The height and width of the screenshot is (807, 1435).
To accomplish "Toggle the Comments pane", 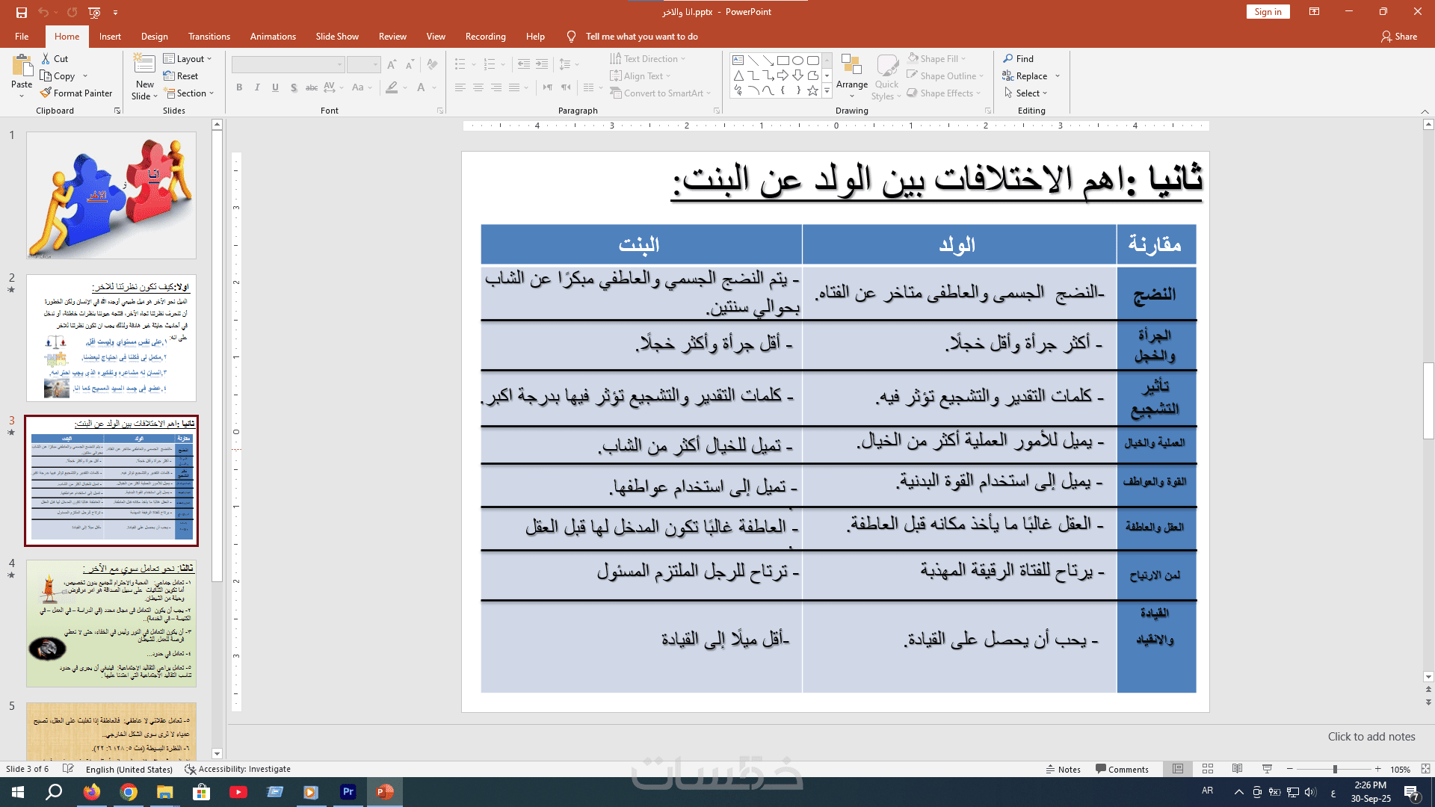I will (x=1122, y=769).
